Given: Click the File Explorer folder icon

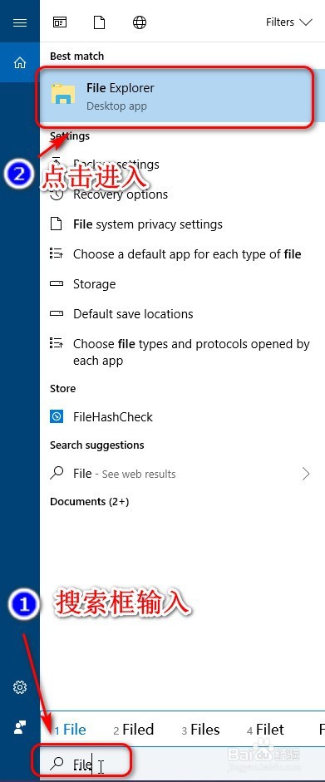Looking at the screenshot, I should pos(63,94).
